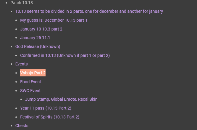Open the 'Food Event' link
This screenshot has width=197, height=130.
coord(30,82)
